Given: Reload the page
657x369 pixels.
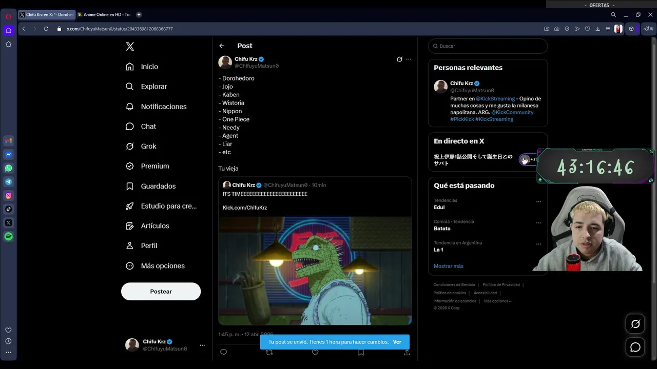Looking at the screenshot, I should pyautogui.click(x=46, y=29).
